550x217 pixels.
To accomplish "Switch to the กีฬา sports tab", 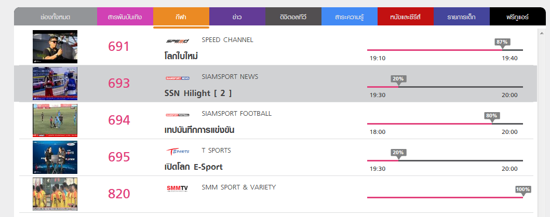I will point(181,17).
